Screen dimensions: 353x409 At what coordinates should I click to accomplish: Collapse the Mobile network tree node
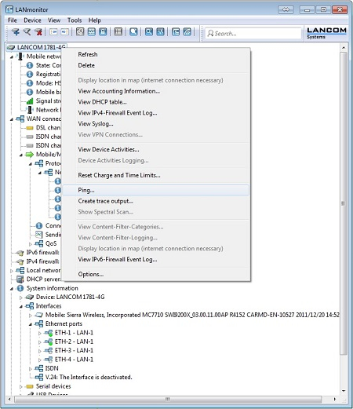click(x=12, y=57)
